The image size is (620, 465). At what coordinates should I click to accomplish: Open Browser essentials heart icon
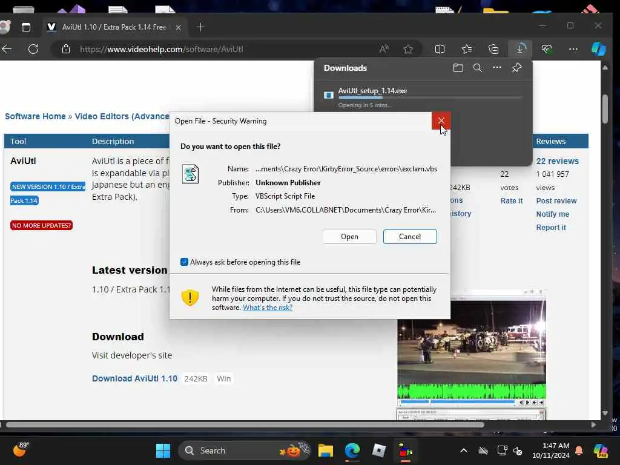[547, 49]
